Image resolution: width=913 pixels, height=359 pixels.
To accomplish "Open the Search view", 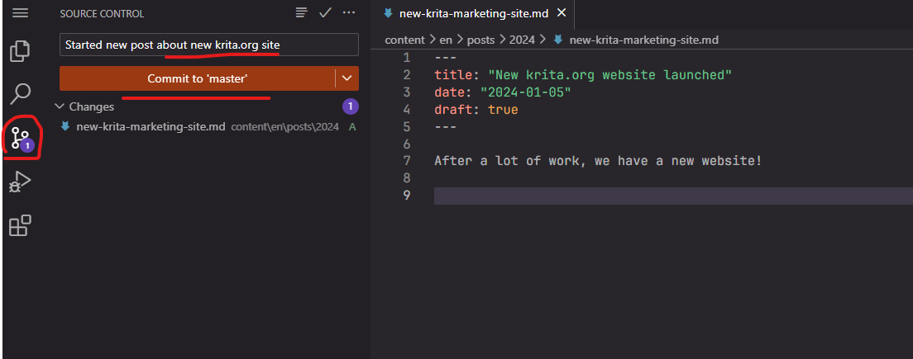I will click(21, 94).
